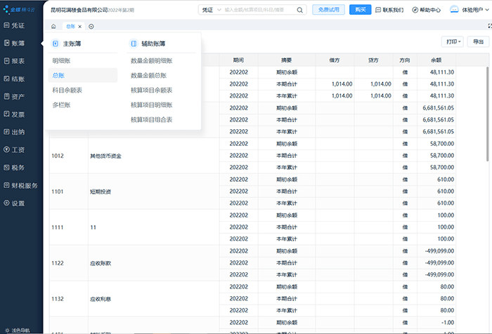Click the 免费试用 button
This screenshot has width=492, height=334.
pyautogui.click(x=328, y=10)
